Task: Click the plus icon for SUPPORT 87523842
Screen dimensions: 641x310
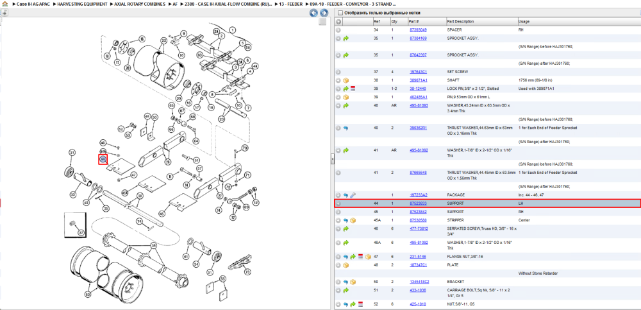Action: click(x=338, y=212)
